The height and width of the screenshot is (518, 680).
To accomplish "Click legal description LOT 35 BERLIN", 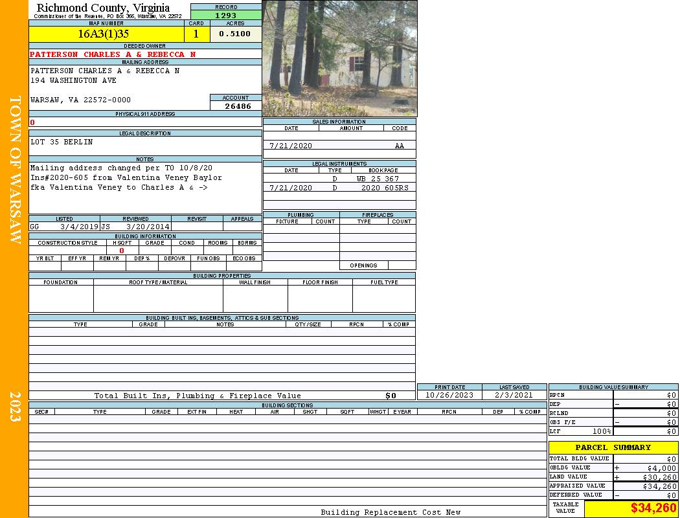I will click(62, 142).
